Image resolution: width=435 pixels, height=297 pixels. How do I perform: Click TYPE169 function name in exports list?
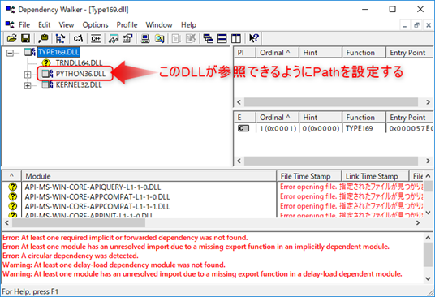[x=360, y=128]
